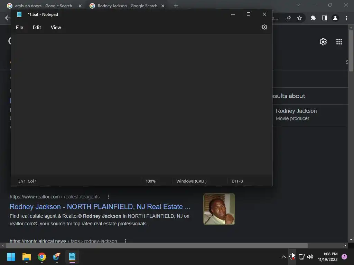The image size is (354, 265).
Task: Open the File menu in Notepad
Action: point(19,27)
